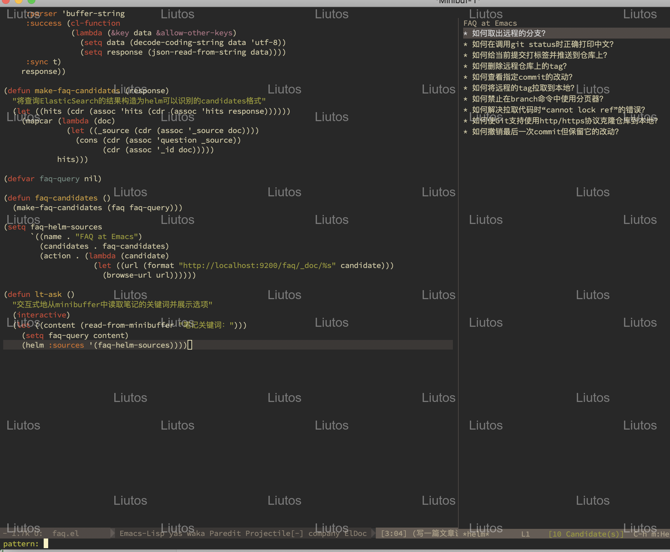Click the green zoom window button
Image resolution: width=670 pixels, height=552 pixels.
tap(31, 1)
